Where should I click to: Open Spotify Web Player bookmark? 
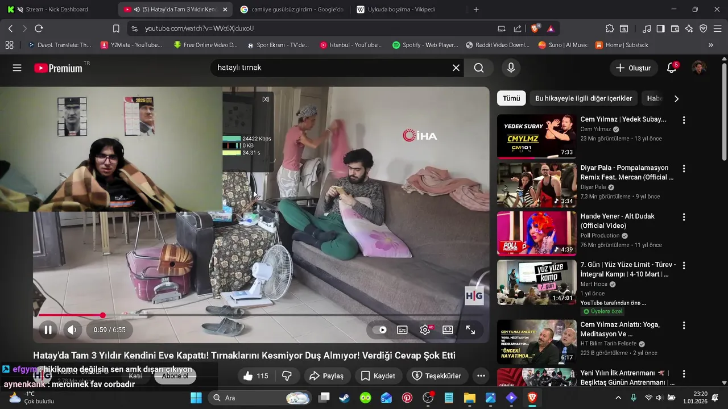pos(425,45)
